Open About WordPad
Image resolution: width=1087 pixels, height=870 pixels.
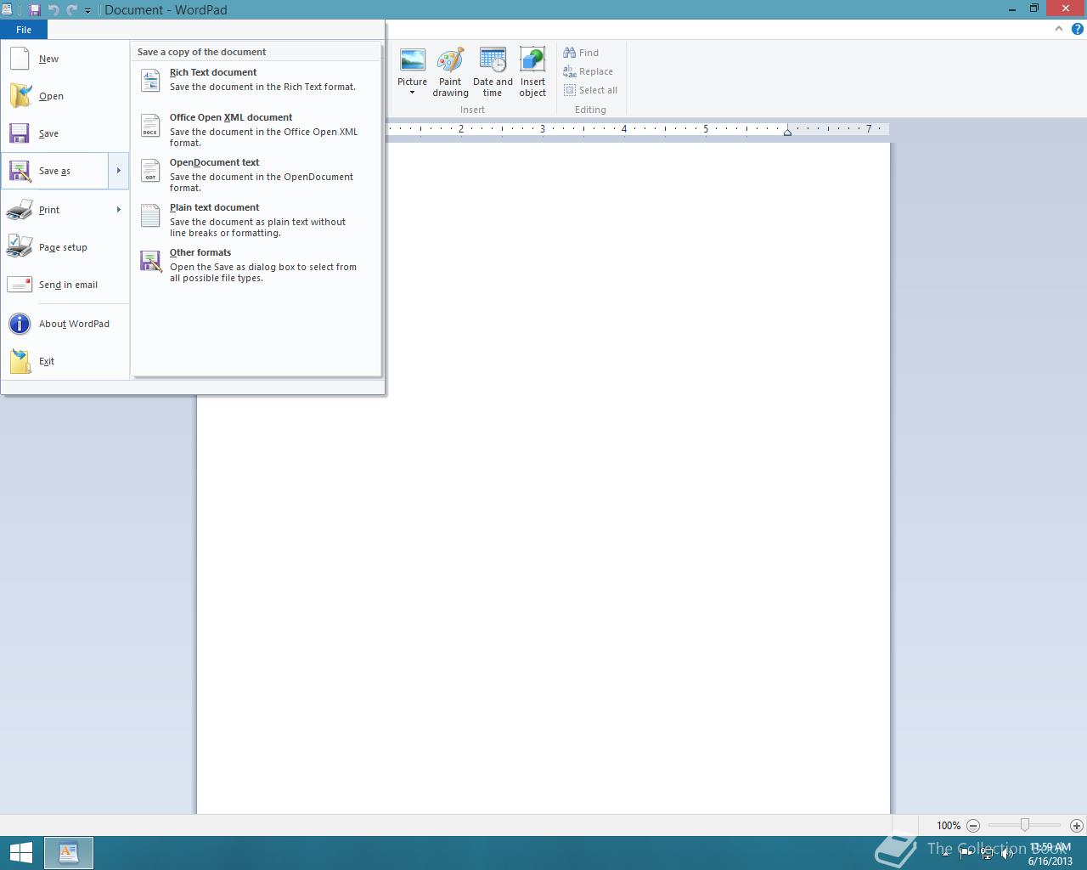(x=65, y=325)
